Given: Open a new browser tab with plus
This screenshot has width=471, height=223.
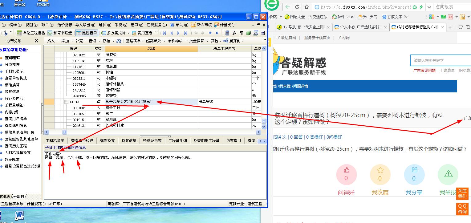Looking at the screenshot, I should pyautogui.click(x=450, y=27).
